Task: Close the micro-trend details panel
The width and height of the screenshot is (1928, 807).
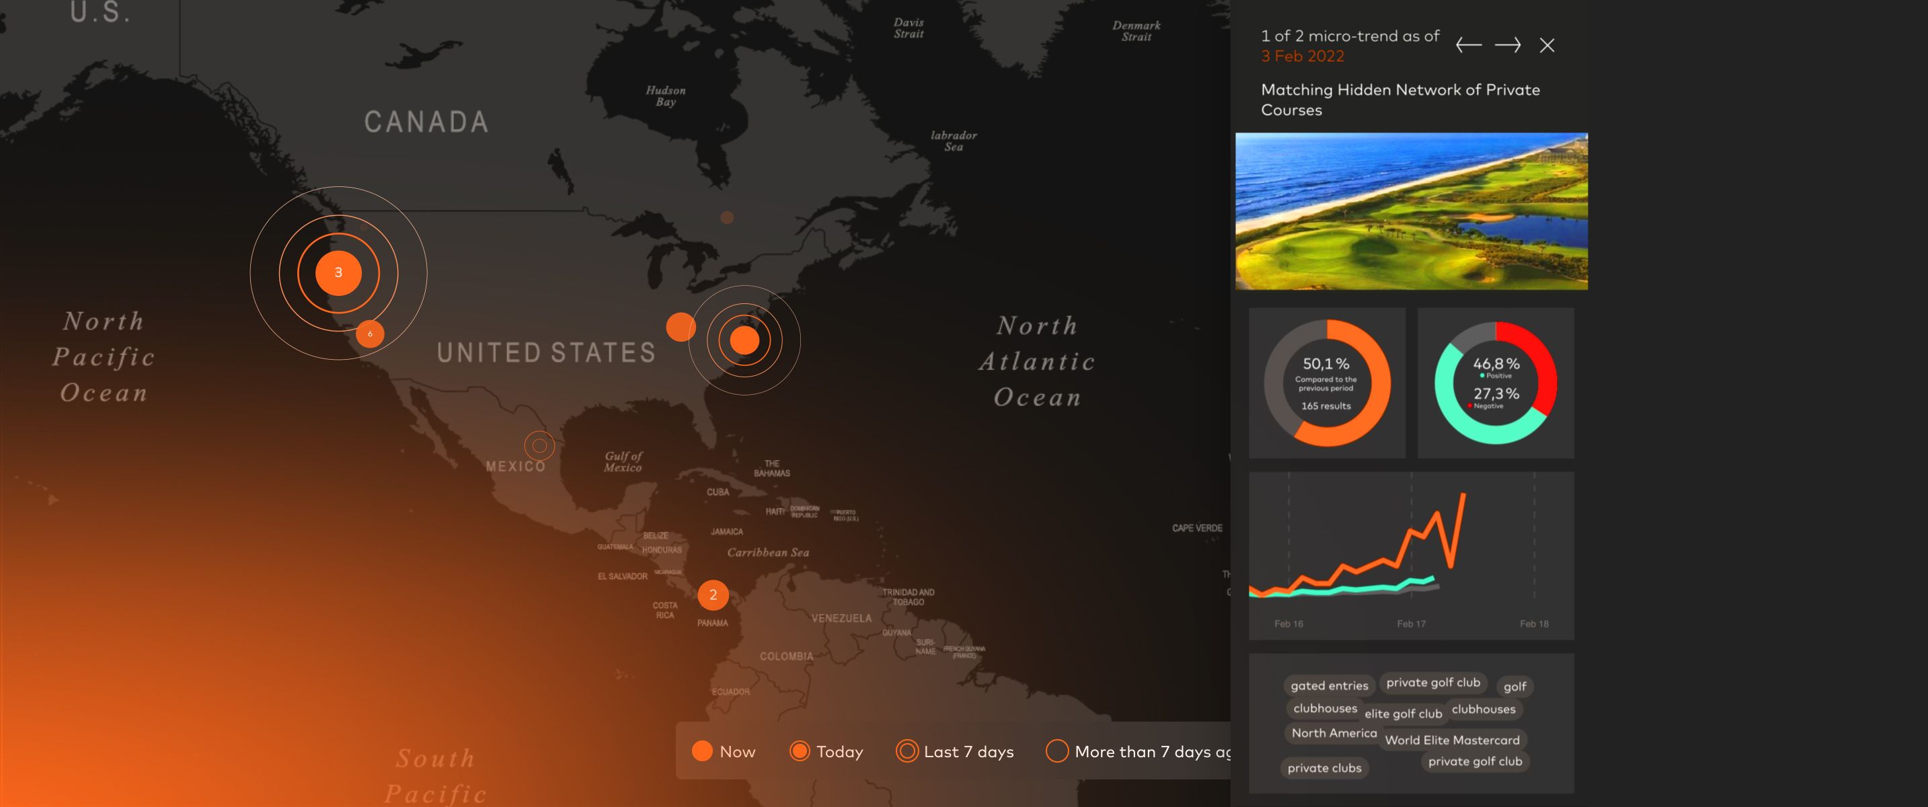Action: tap(1547, 46)
